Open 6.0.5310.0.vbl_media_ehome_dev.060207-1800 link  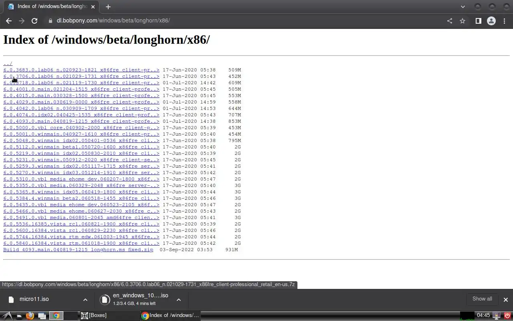point(81,179)
